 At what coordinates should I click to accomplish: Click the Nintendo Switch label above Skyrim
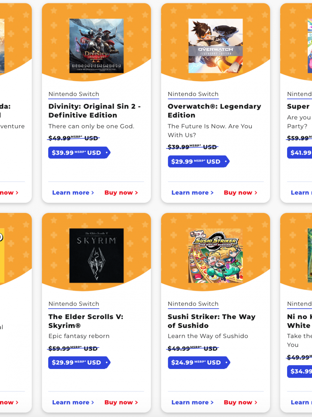pyautogui.click(x=74, y=304)
